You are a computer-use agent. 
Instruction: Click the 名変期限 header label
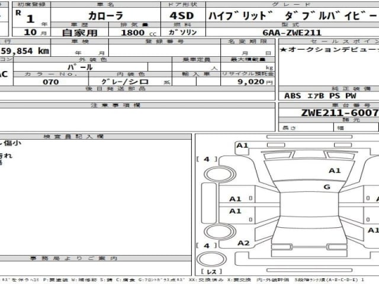pos(248,41)
